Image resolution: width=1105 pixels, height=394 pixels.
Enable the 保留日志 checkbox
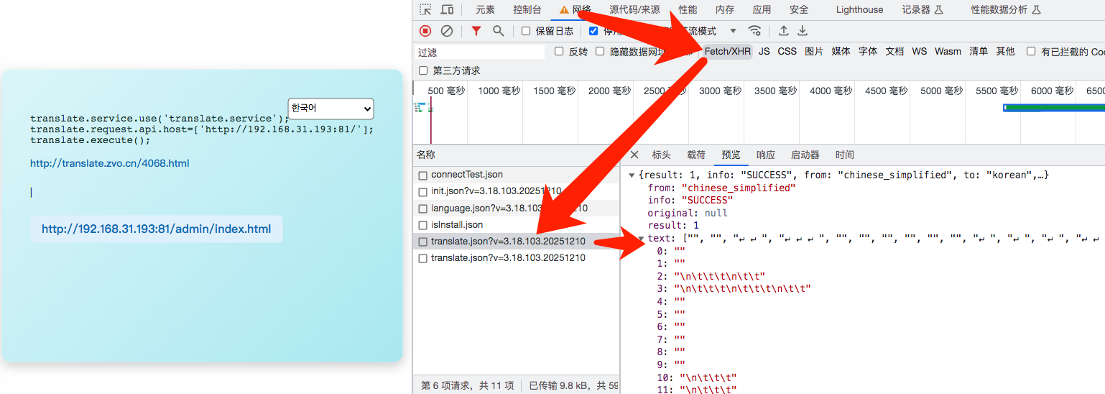click(526, 31)
